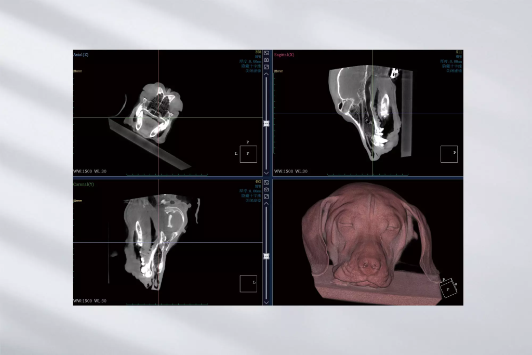This screenshot has height=355, width=532.
Task: Click the close filter link in sagittal view
Action: tap(454, 71)
